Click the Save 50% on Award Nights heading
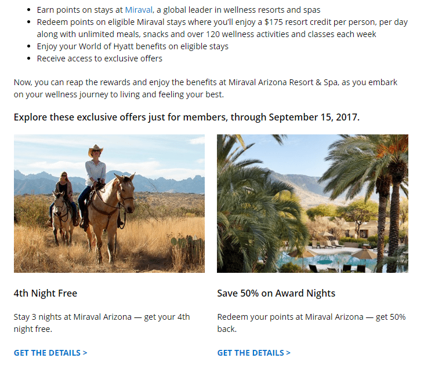 (x=276, y=293)
